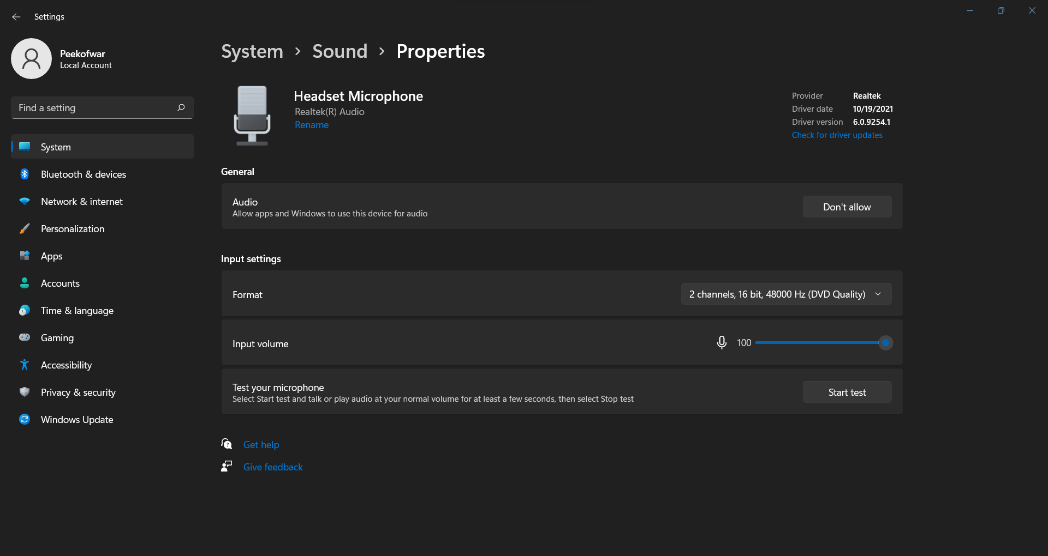This screenshot has height=556, width=1048.
Task: Open Network & internet settings
Action: [82, 202]
